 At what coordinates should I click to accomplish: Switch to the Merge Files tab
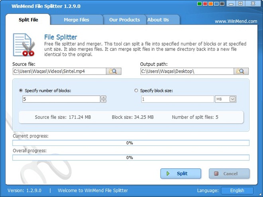click(77, 20)
